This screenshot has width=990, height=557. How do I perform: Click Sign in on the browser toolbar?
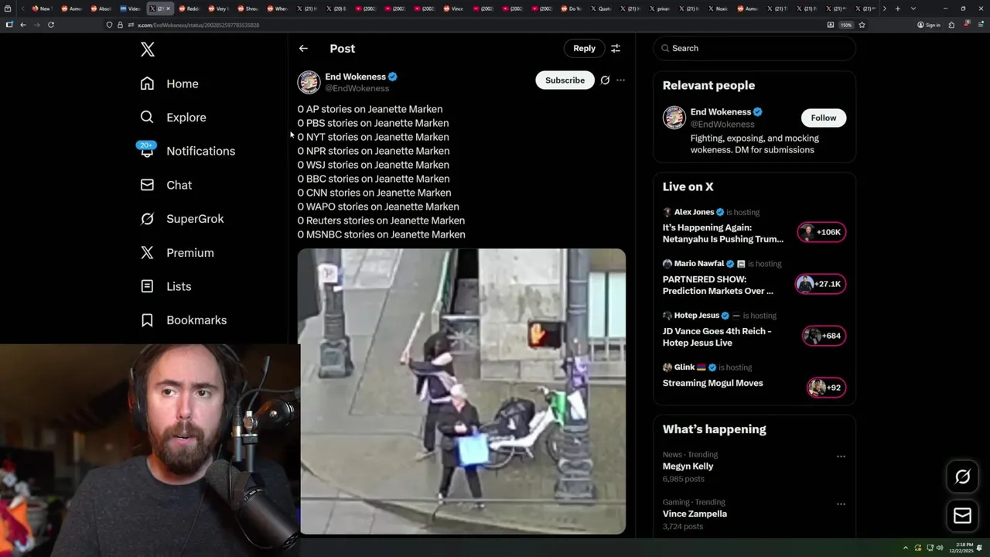click(929, 25)
